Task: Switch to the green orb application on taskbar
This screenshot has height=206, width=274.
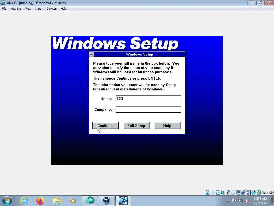Action: click(90, 201)
